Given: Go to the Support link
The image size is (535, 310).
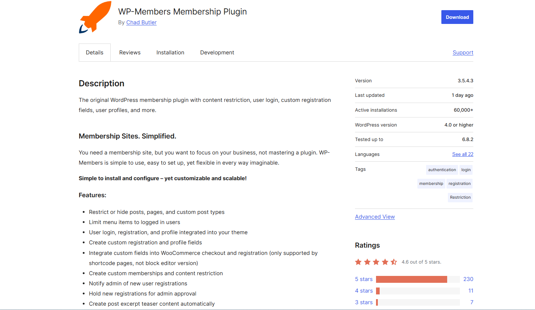Looking at the screenshot, I should [x=463, y=53].
